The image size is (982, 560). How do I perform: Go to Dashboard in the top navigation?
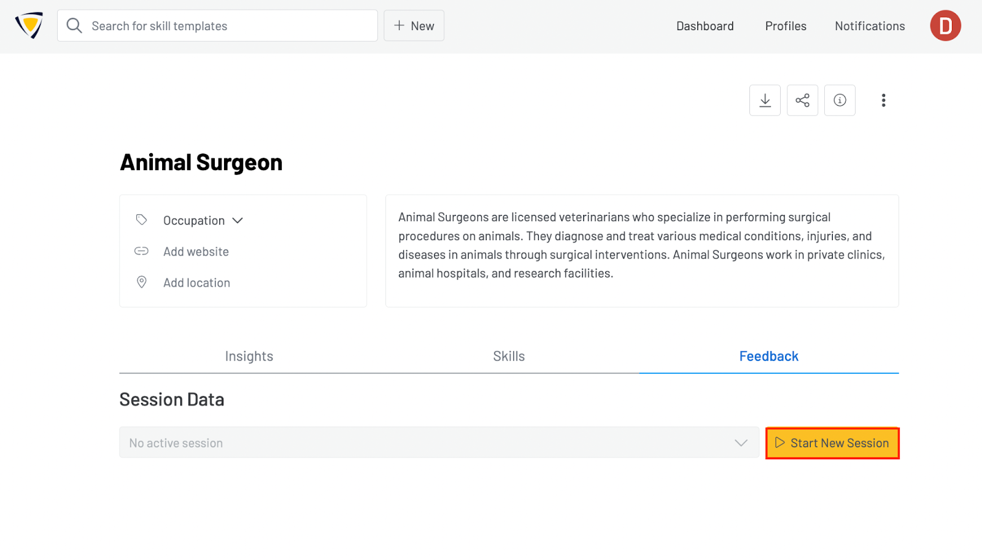[x=705, y=26]
